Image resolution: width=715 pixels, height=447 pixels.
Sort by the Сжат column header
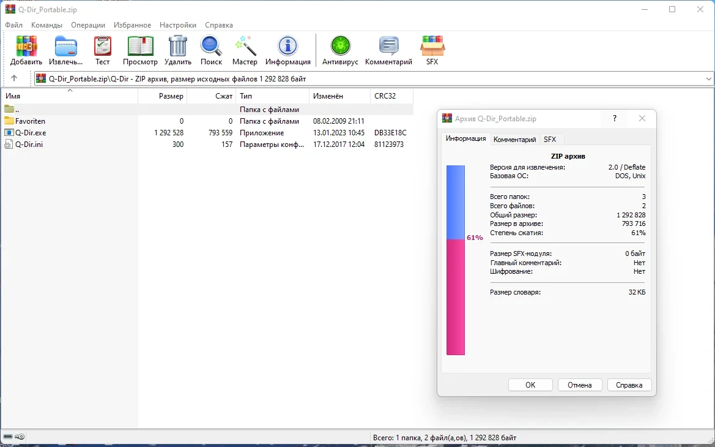point(212,96)
